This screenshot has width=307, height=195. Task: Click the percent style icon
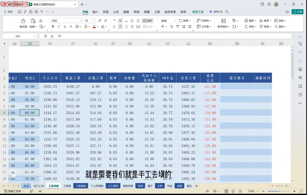(172, 27)
